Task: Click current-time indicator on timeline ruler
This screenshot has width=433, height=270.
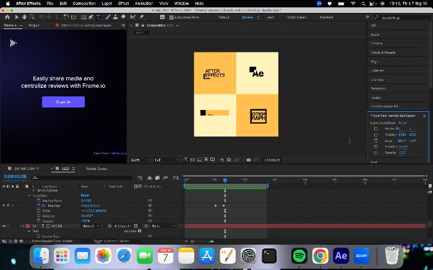Action: click(x=225, y=180)
